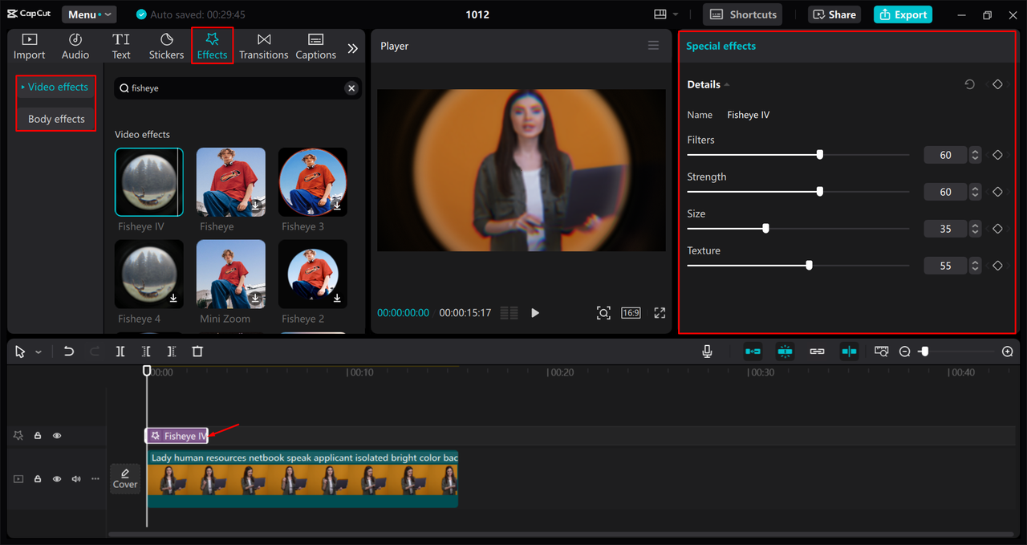Click the Share button
Viewport: 1027px width, 545px height.
coord(833,14)
